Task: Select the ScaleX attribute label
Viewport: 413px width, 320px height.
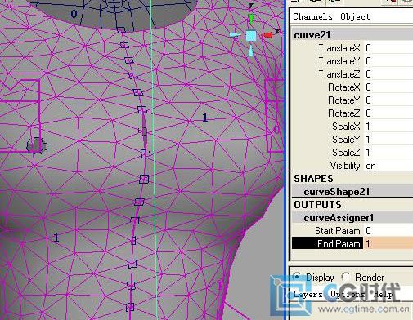Action: click(x=346, y=127)
